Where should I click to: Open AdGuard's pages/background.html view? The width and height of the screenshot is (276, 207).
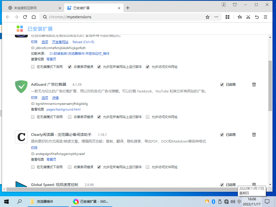point(64,109)
